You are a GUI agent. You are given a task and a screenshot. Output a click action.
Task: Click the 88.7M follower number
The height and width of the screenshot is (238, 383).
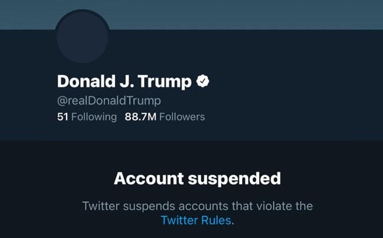[140, 117]
